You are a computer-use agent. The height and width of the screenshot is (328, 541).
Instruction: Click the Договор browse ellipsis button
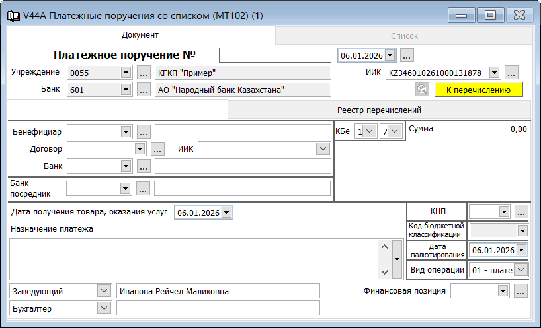[157, 149]
